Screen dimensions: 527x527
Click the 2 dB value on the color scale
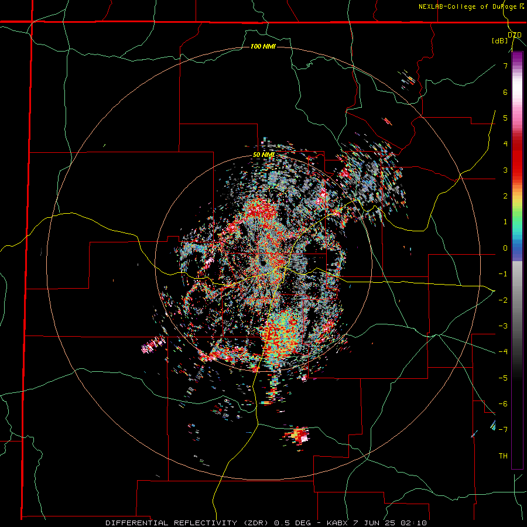tap(505, 196)
